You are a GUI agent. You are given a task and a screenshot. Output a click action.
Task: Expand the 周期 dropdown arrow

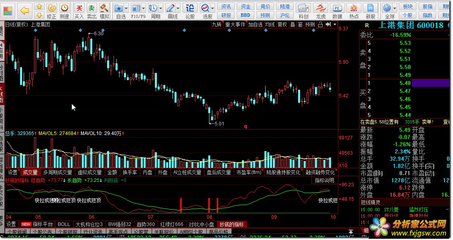click(x=160, y=8)
